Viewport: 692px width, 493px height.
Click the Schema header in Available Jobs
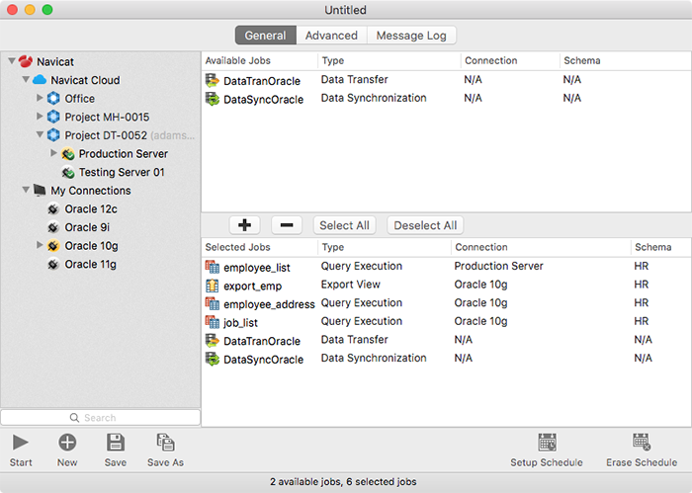point(626,61)
